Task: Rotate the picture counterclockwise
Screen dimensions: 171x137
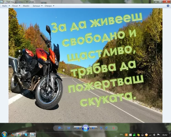Action: click(101, 128)
